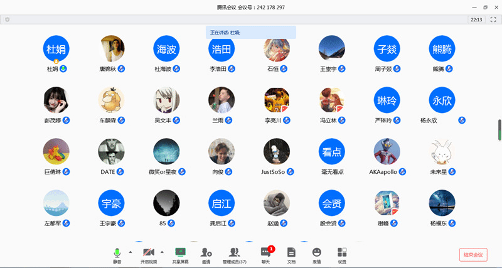This screenshot has height=268, width=502.
Task: Click the 结束会议 end meeting button
Action: tap(473, 254)
